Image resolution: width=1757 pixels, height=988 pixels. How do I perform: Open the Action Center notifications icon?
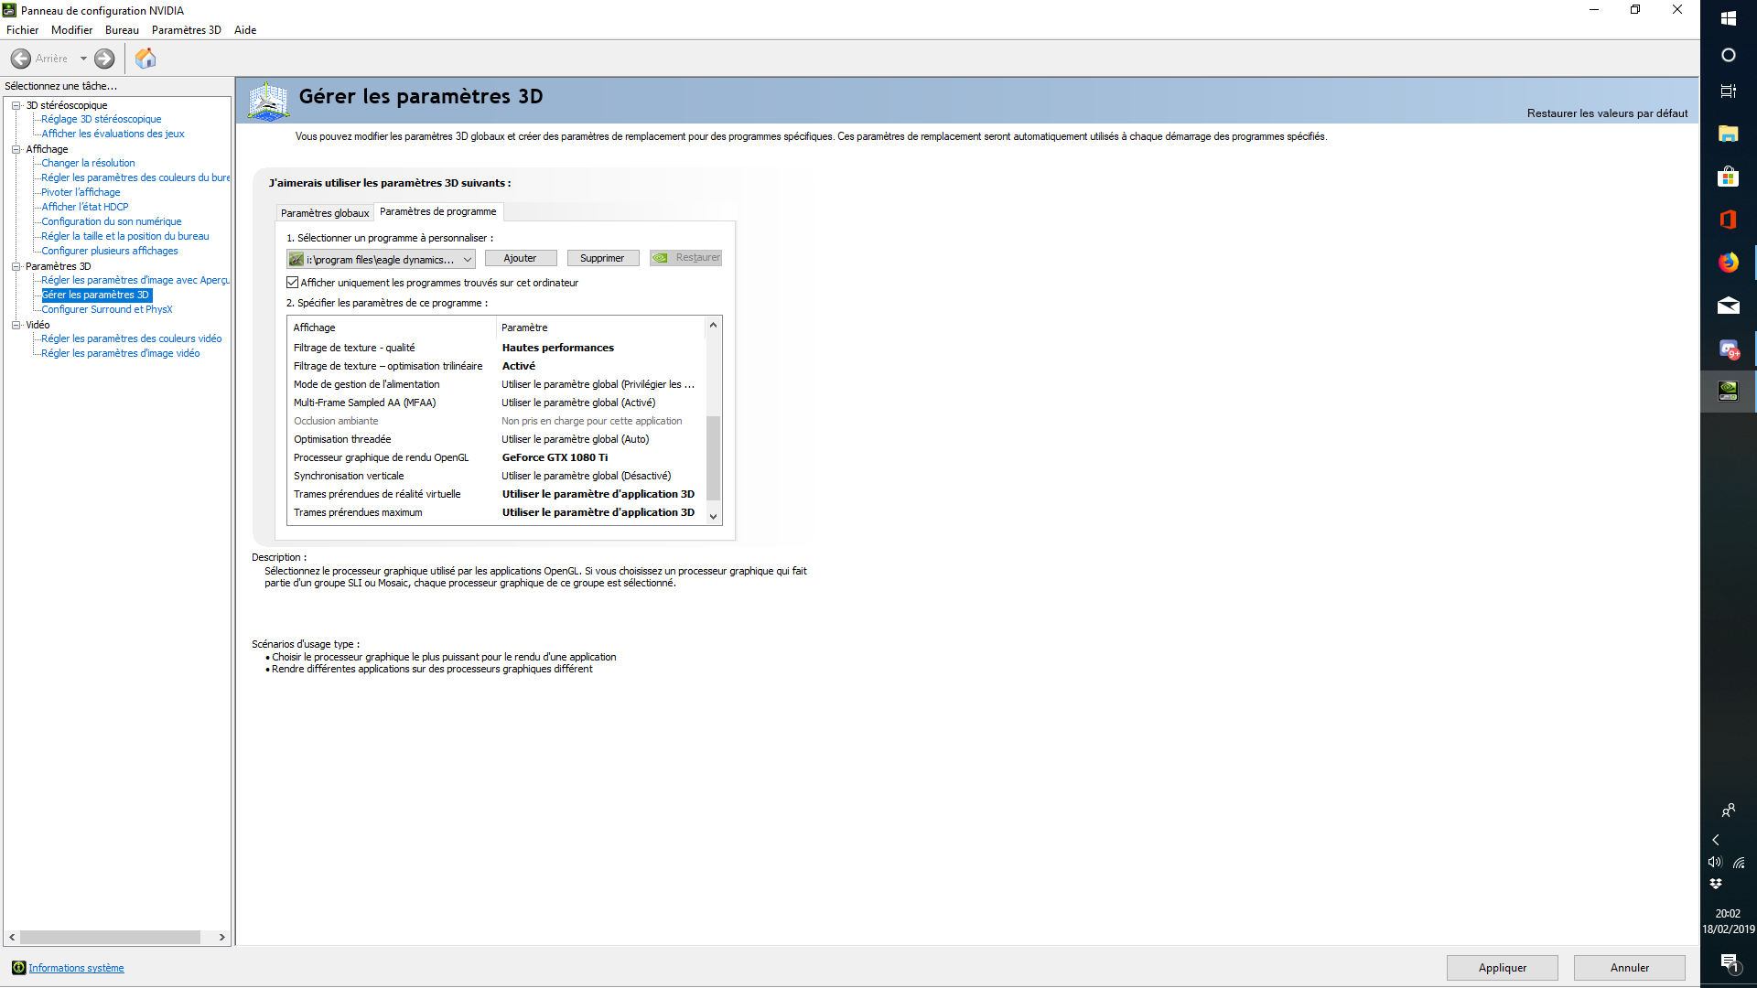(x=1729, y=963)
